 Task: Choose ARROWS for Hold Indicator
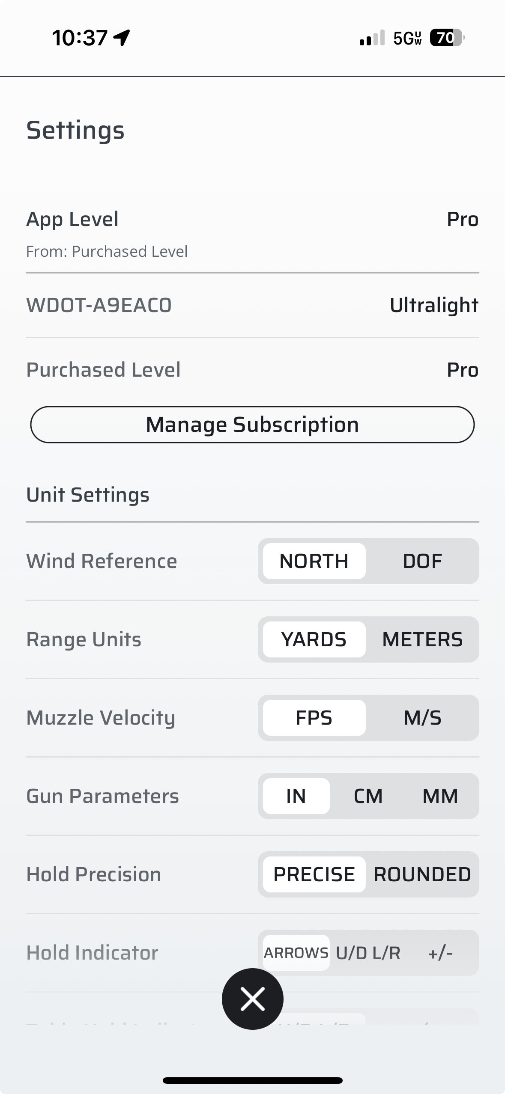tap(296, 953)
